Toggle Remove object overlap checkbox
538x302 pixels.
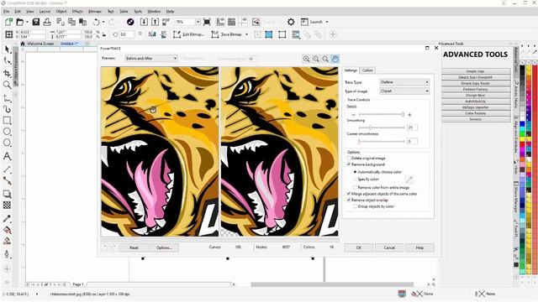(x=349, y=200)
